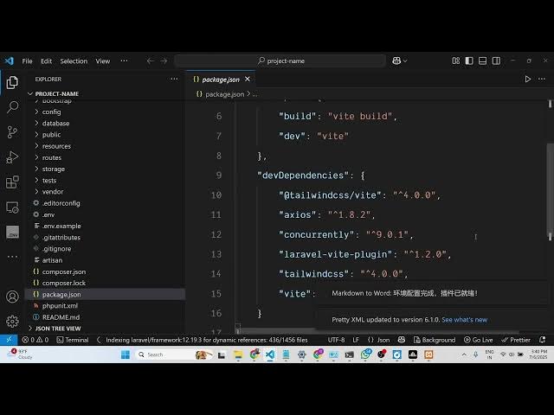Open Explorer views and more actions
The width and height of the screenshot is (554, 415).
coord(174,79)
